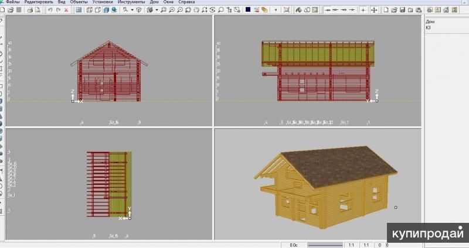
Task: Click the crosshair point snap icon
Action: pos(363,10)
